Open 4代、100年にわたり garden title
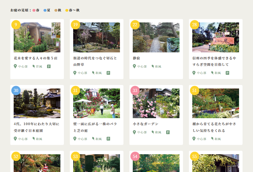Viewport: 253px width, 172px height. [x=37, y=127]
